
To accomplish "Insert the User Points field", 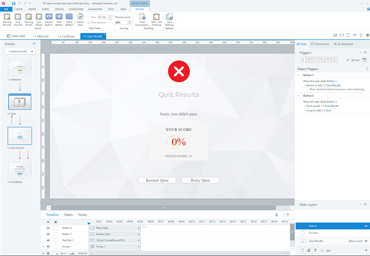I will coord(39,19).
